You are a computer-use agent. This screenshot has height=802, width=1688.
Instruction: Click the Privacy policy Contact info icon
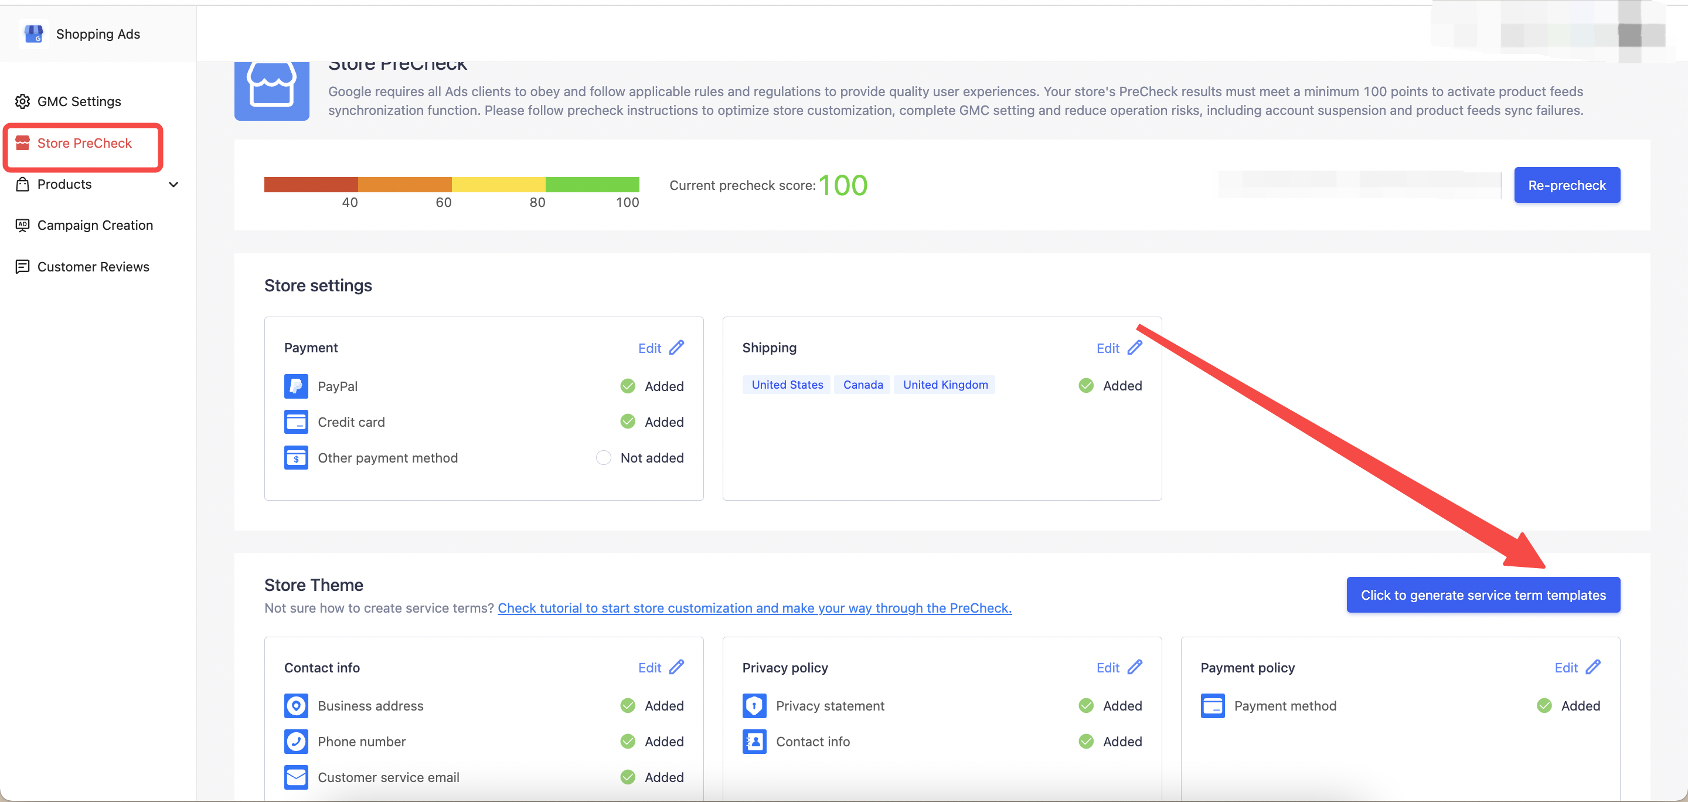click(x=754, y=742)
